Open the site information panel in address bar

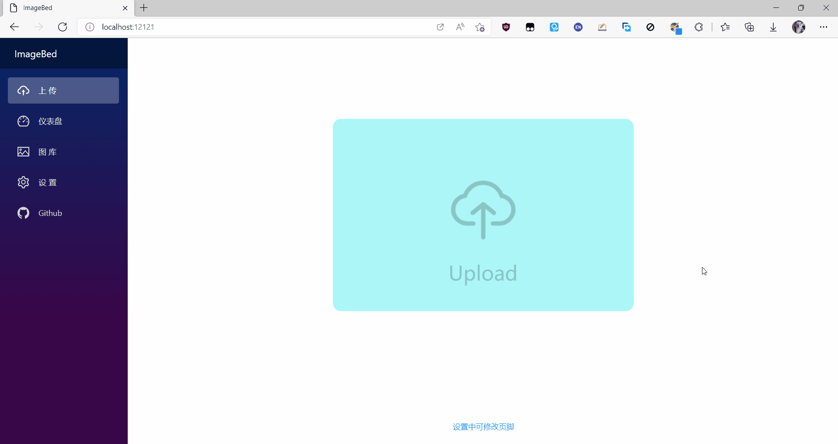click(90, 27)
